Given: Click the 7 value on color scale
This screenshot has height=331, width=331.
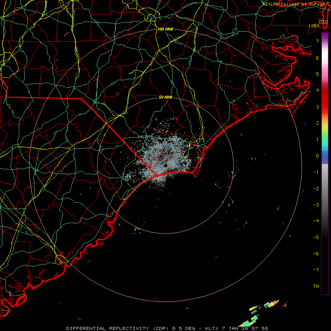Looking at the screenshot, I should pos(317,41).
